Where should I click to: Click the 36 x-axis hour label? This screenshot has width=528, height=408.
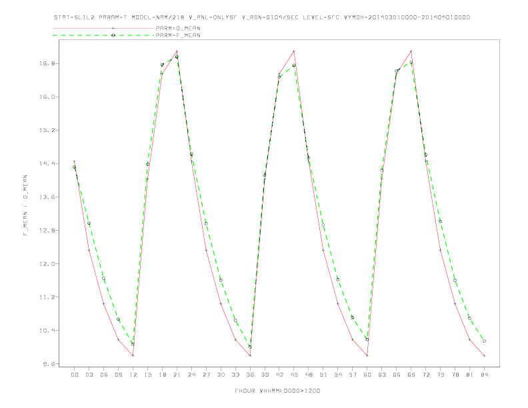pyautogui.click(x=250, y=375)
